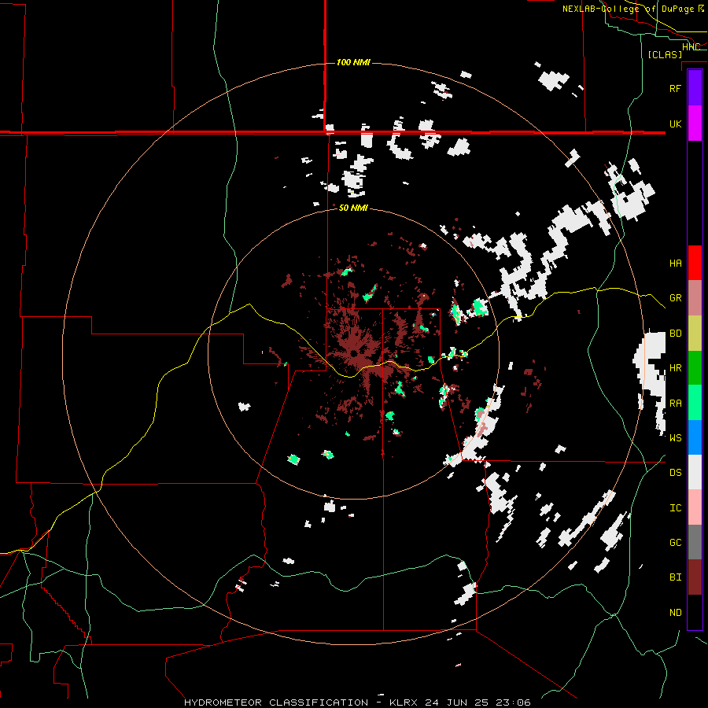Click the "NEXLAB-College of DuPage" credit text

[x=628, y=9]
